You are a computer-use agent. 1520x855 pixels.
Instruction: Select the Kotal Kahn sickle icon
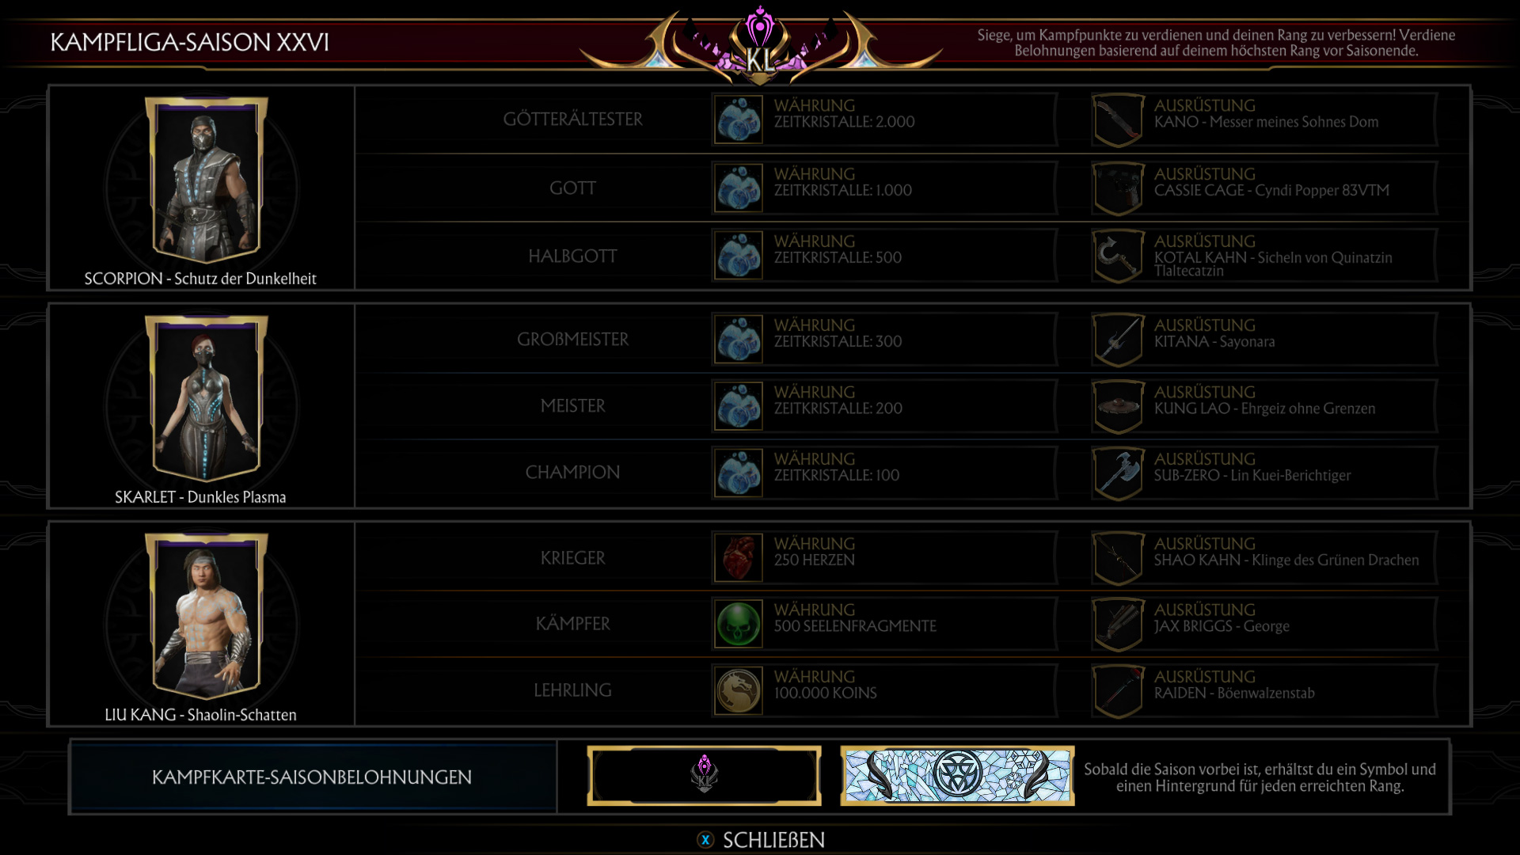[1118, 256]
